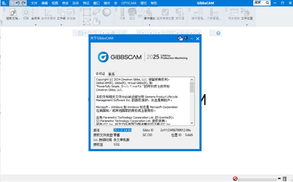Click the Undo arrow icon

pos(18,3)
